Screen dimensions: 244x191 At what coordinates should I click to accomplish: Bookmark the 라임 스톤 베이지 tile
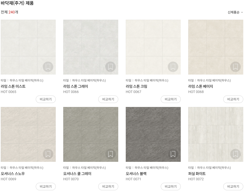tap(235, 67)
